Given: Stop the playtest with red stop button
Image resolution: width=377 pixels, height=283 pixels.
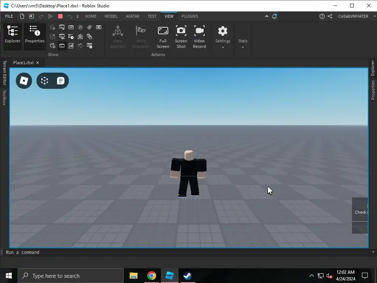Looking at the screenshot, I should [x=60, y=16].
